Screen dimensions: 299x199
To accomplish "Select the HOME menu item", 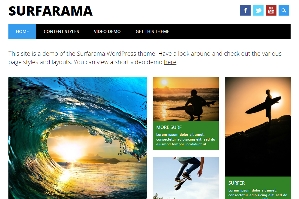I will (x=22, y=31).
